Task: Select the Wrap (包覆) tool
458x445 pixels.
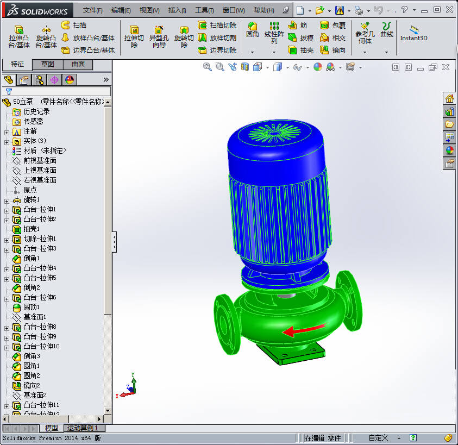Action: point(332,26)
